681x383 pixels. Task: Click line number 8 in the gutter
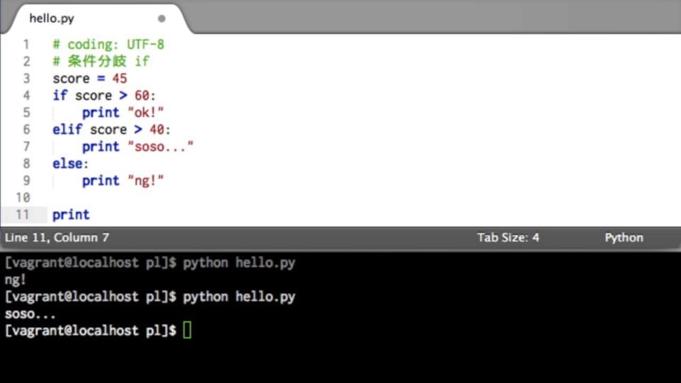point(26,164)
